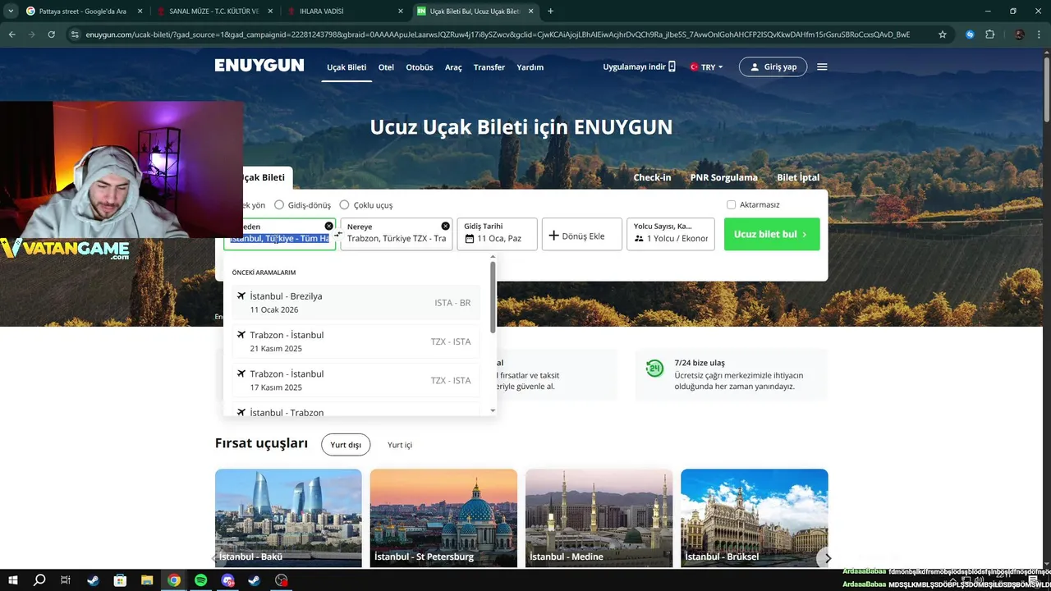The width and height of the screenshot is (1051, 591).
Task: Choose previous search İstanbul - Brezilya
Action: click(x=356, y=303)
